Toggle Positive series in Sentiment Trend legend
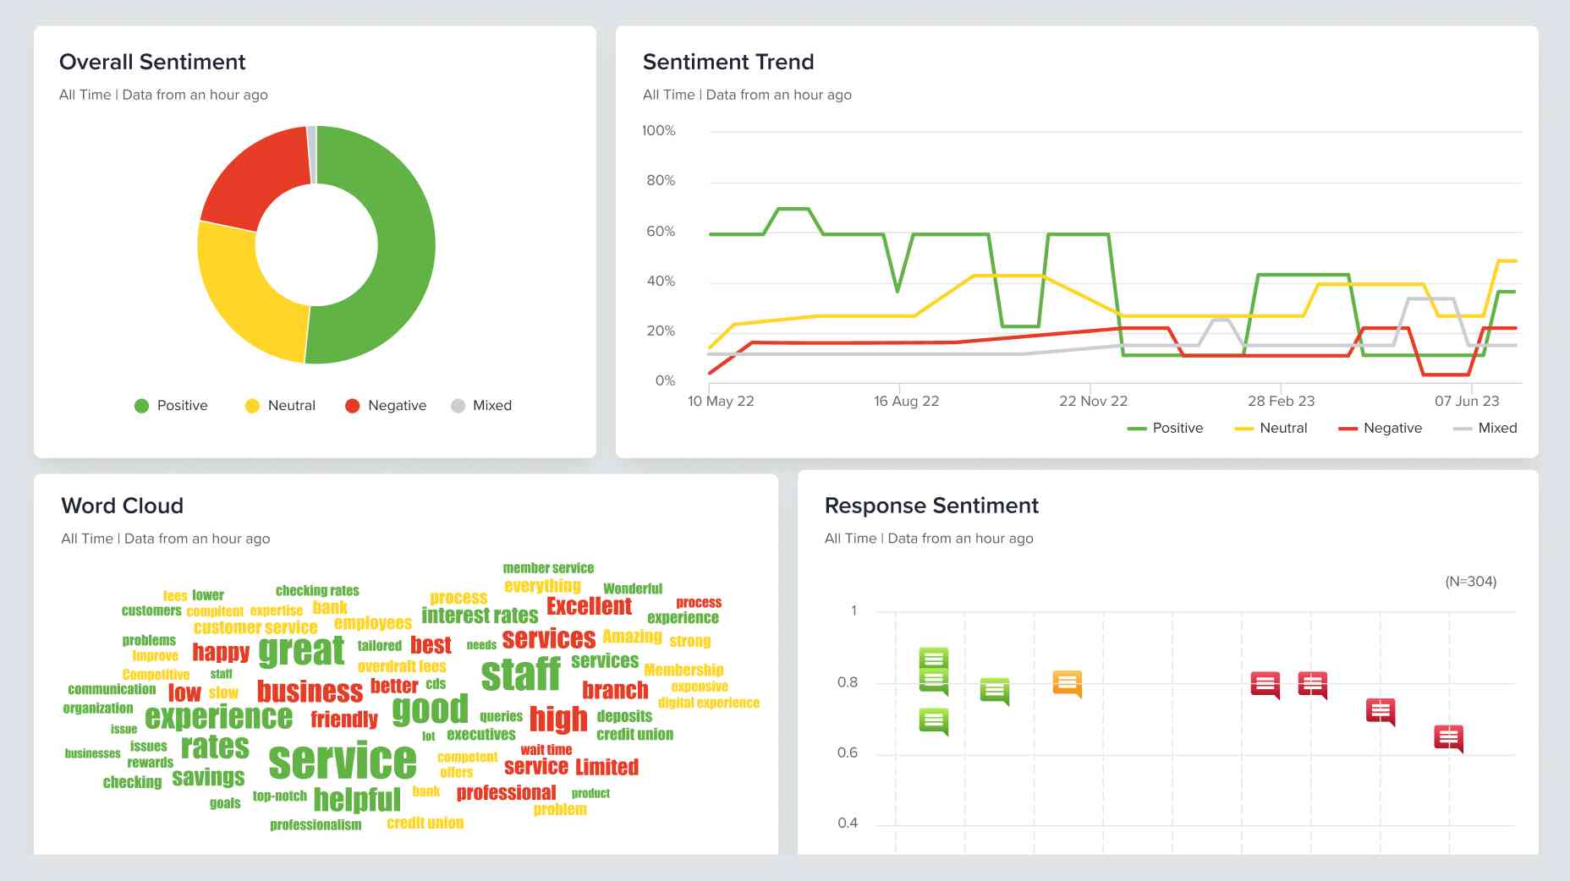The image size is (1570, 881). click(1165, 429)
